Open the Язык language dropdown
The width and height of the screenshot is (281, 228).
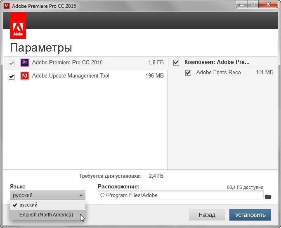coord(48,195)
